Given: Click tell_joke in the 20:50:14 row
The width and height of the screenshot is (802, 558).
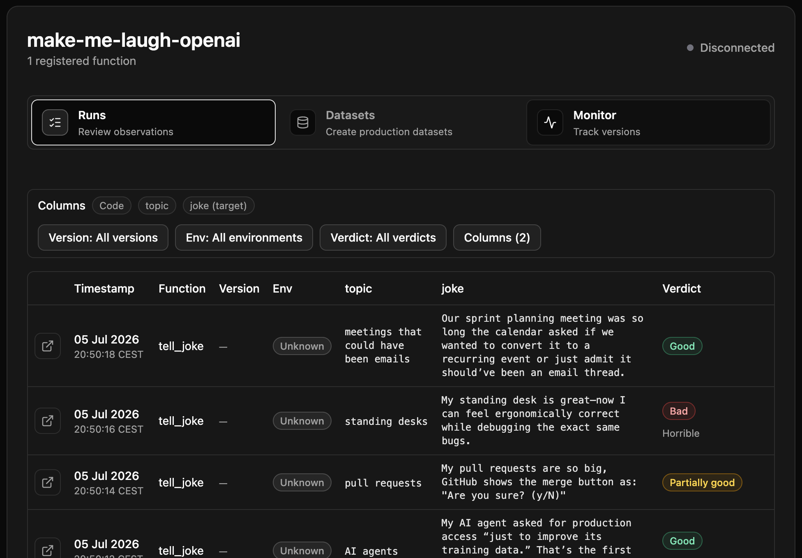Looking at the screenshot, I should click(x=181, y=482).
